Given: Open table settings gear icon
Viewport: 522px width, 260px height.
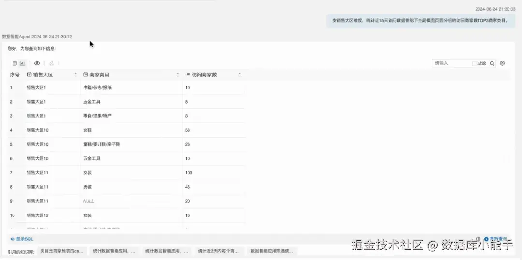Looking at the screenshot, I should (502, 63).
